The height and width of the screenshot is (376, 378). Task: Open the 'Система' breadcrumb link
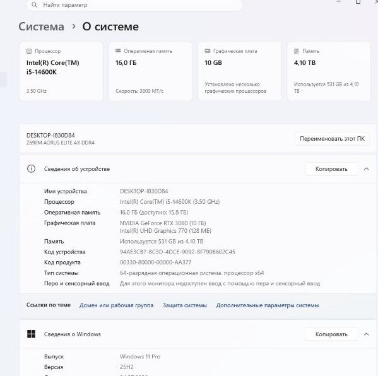42,26
